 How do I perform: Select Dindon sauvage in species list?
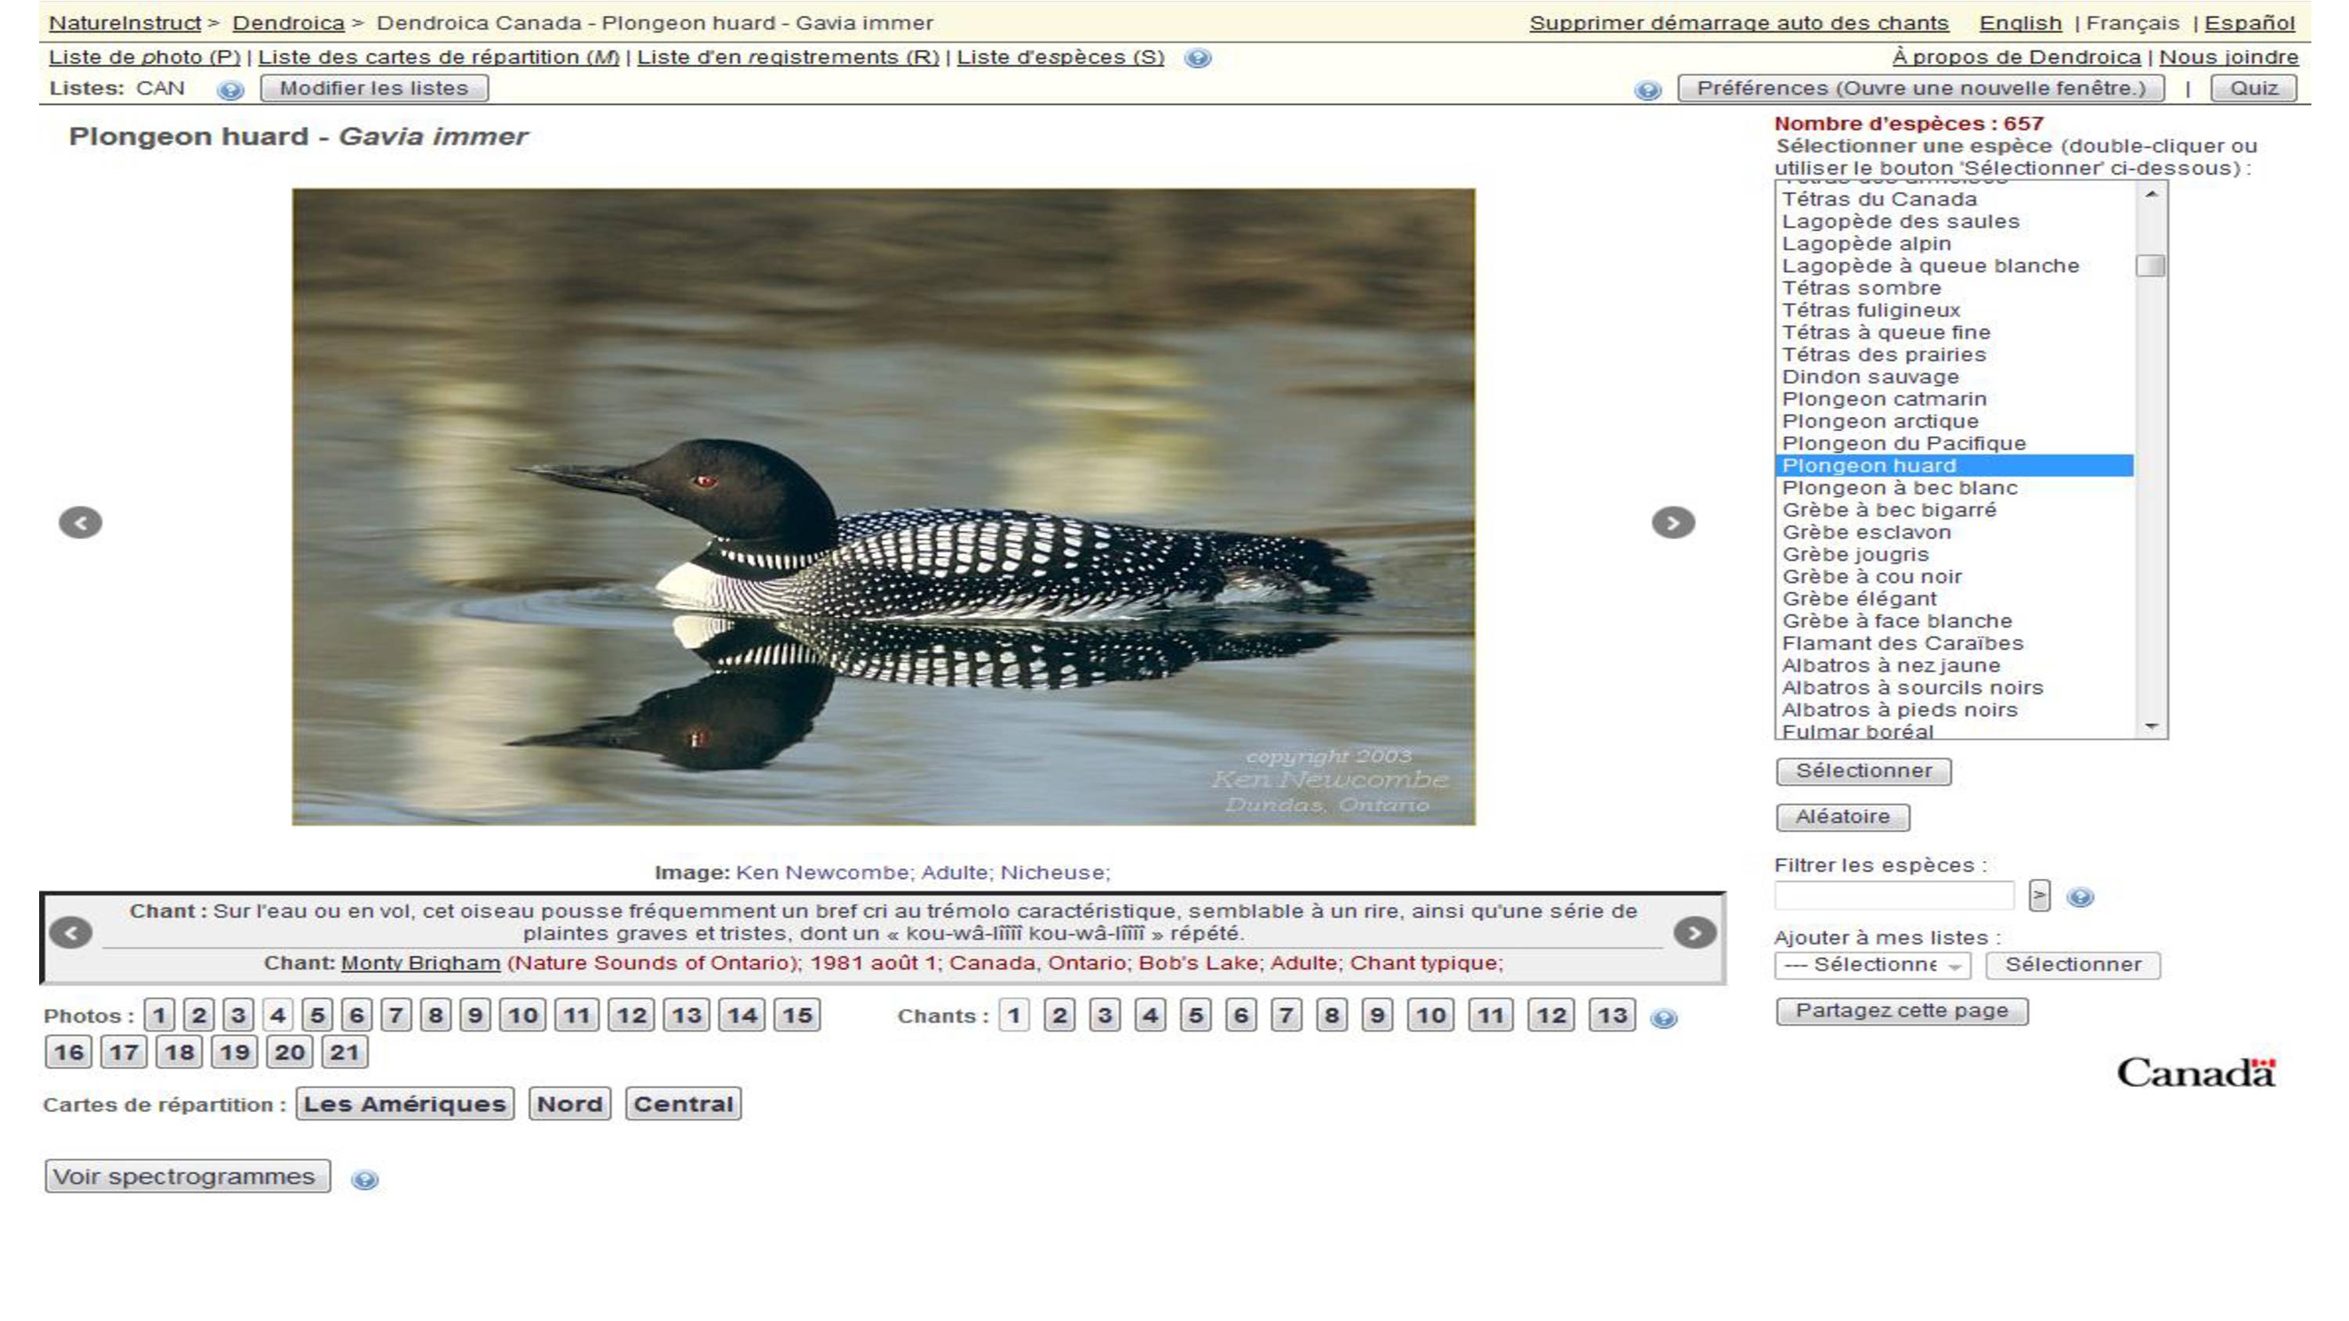pos(1955,376)
